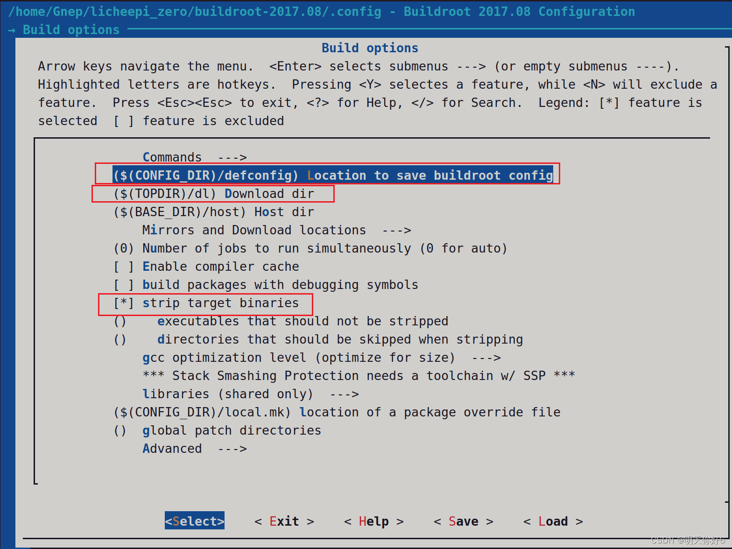Image resolution: width=732 pixels, height=549 pixels.
Task: Select executables that should not be stripped
Action: (281, 321)
